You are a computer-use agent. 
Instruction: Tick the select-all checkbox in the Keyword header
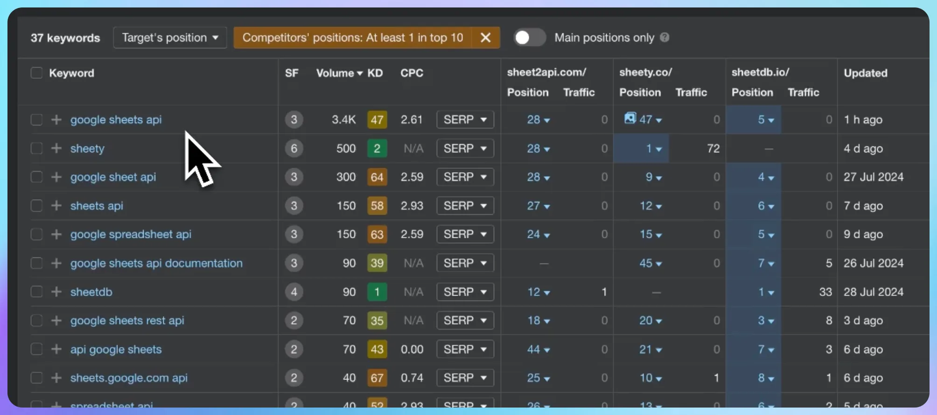[x=36, y=73]
